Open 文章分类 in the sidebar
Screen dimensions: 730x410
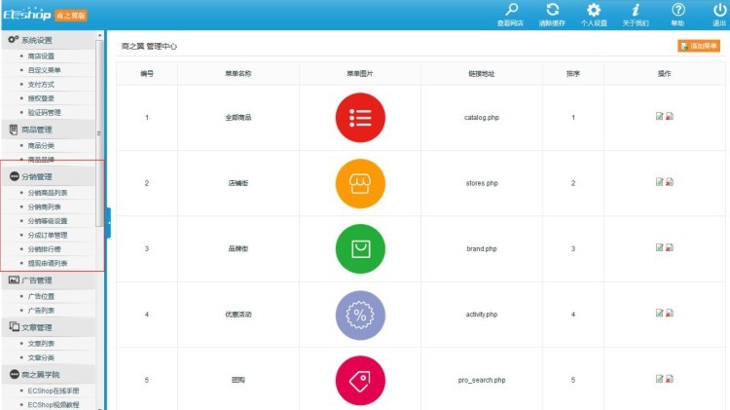(41, 357)
